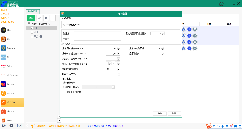
Task: Select the 指定日期运行 radio button
Action: (x=64, y=87)
